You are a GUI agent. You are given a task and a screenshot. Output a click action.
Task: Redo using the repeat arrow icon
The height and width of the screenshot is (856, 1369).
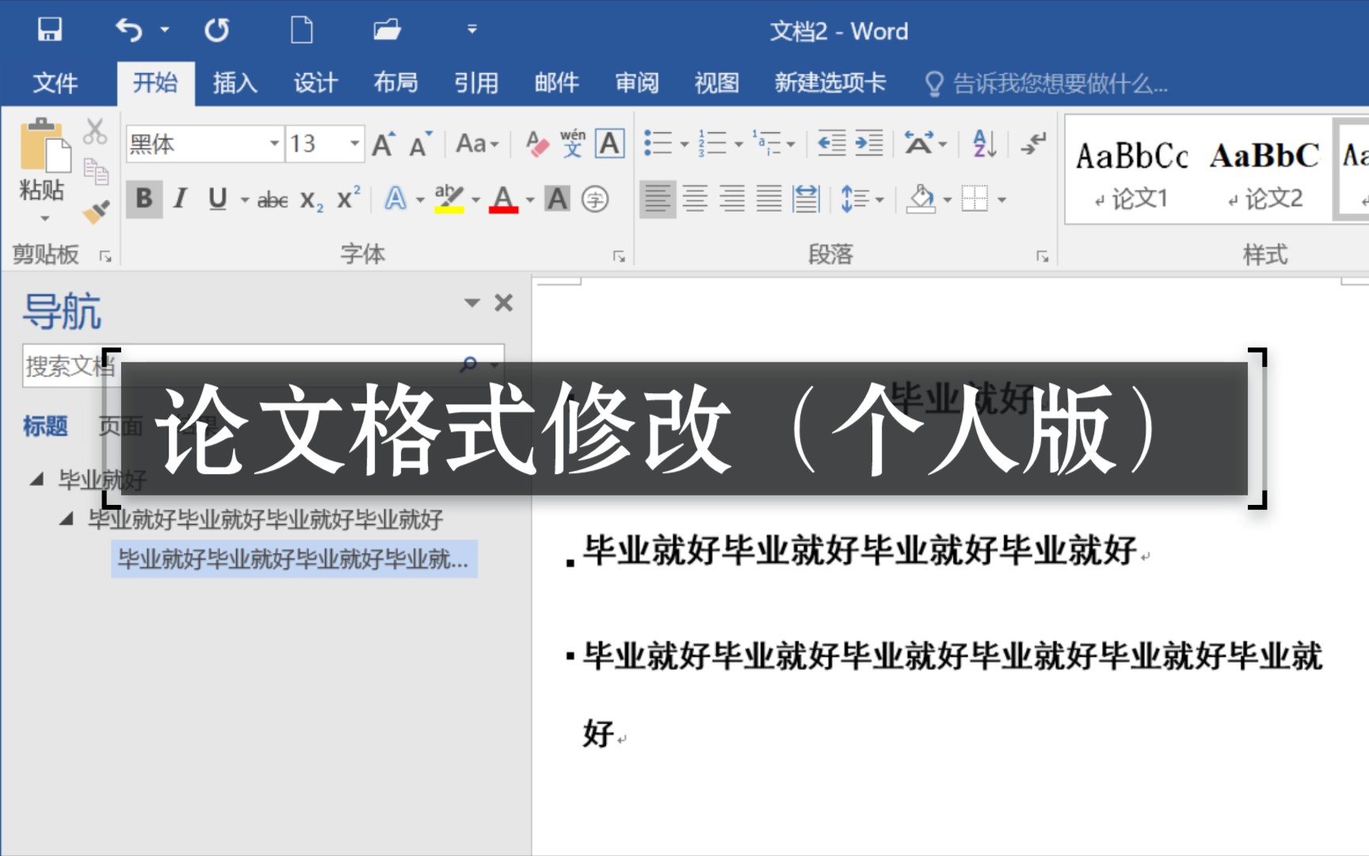pyautogui.click(x=216, y=30)
